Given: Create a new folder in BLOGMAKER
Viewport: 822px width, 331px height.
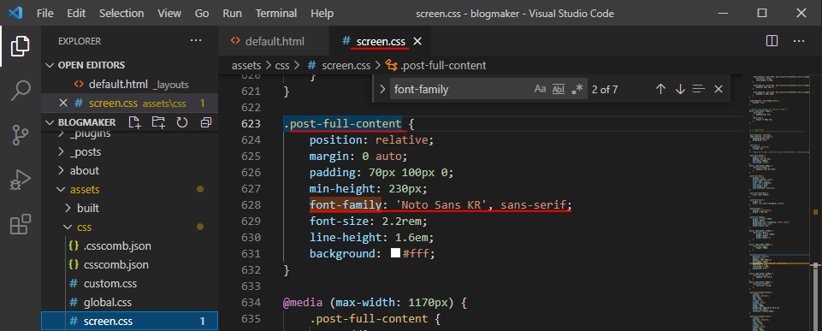Looking at the screenshot, I should (158, 122).
